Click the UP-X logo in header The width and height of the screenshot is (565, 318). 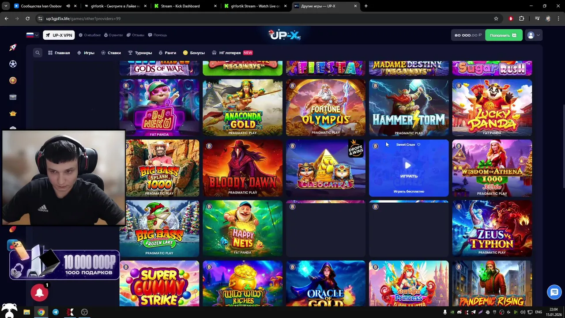[285, 34]
